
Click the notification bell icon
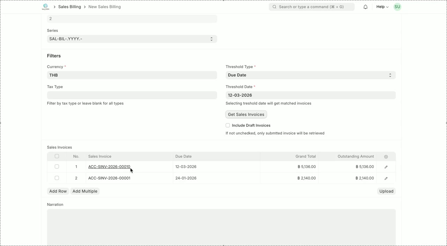365,7
